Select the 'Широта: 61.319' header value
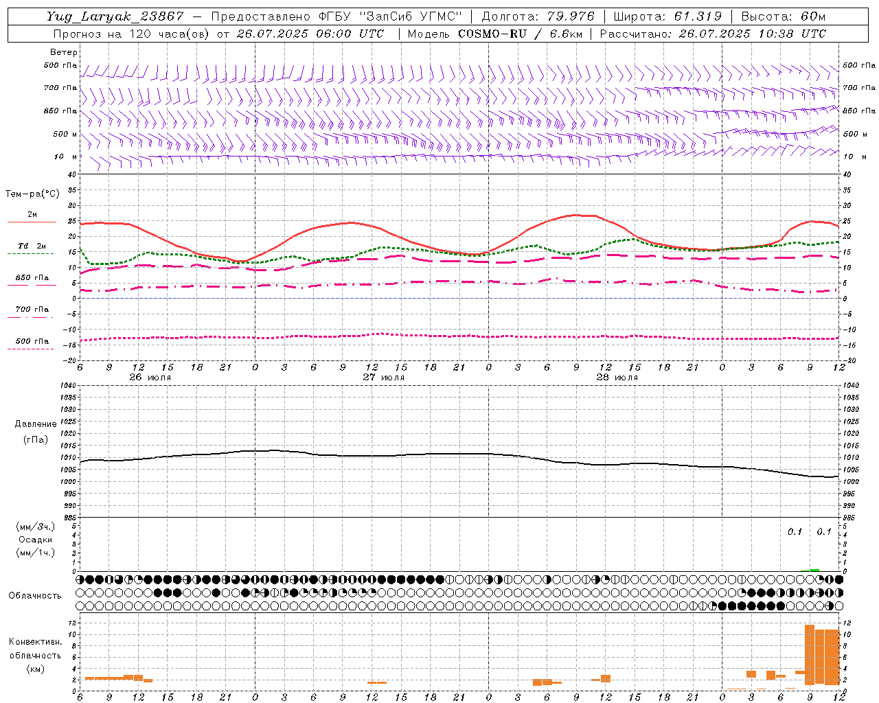The image size is (879, 703). coord(667,16)
